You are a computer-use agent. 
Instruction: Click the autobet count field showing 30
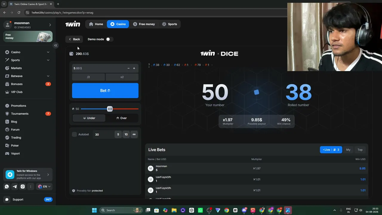point(103,134)
